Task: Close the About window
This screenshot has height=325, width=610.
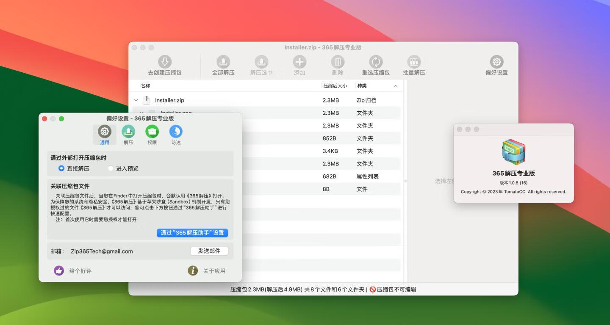Action: (x=460, y=129)
